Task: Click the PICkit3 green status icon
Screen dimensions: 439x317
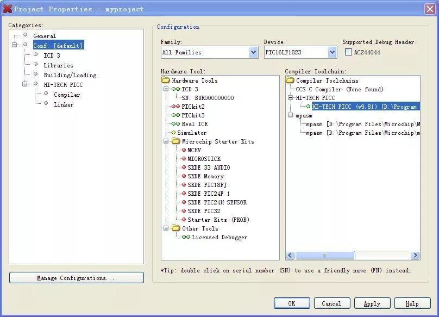Action: 175,115
